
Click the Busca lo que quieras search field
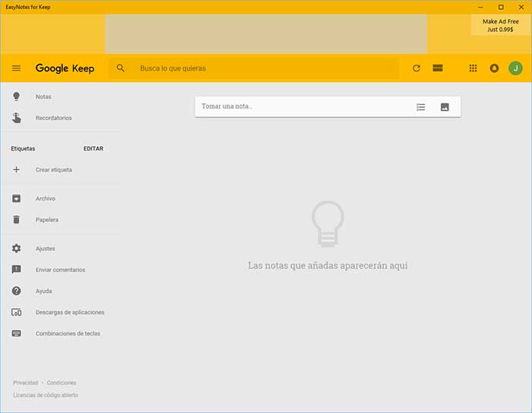[253, 68]
